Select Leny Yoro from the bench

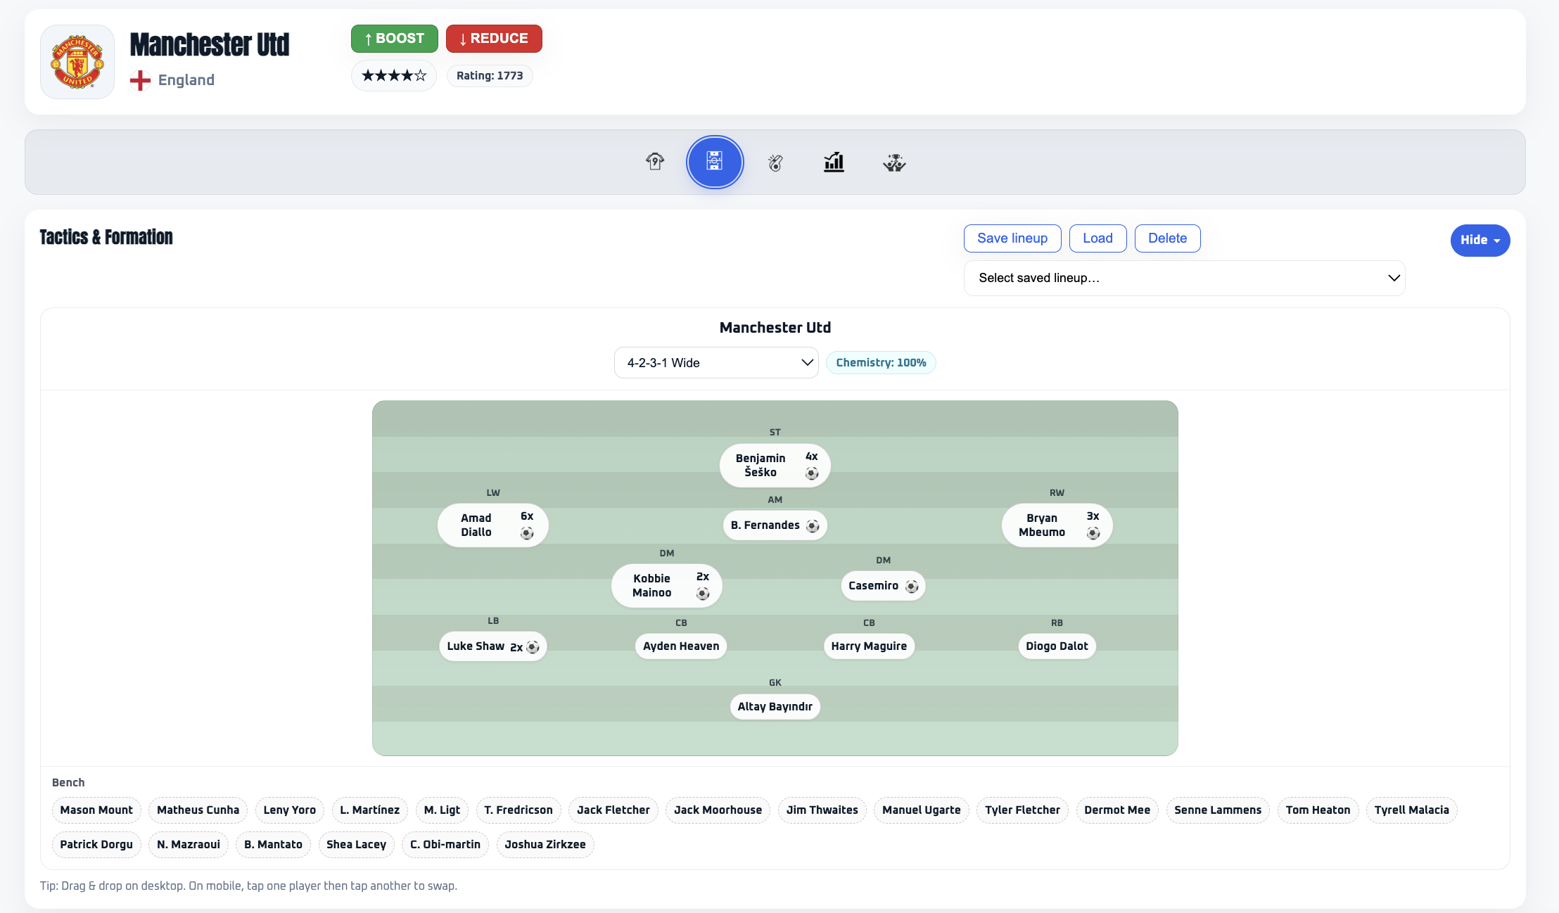(290, 810)
